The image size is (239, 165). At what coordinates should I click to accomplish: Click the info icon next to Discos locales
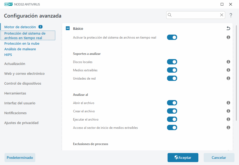(x=228, y=62)
